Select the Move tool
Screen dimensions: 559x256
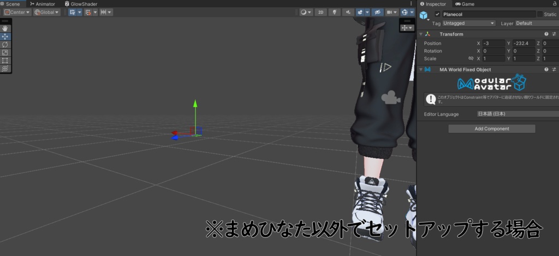(x=5, y=37)
